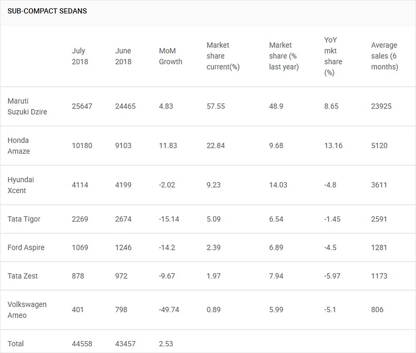The image size is (416, 353).
Task: Select the Average sales (6 months) header
Action: point(384,56)
